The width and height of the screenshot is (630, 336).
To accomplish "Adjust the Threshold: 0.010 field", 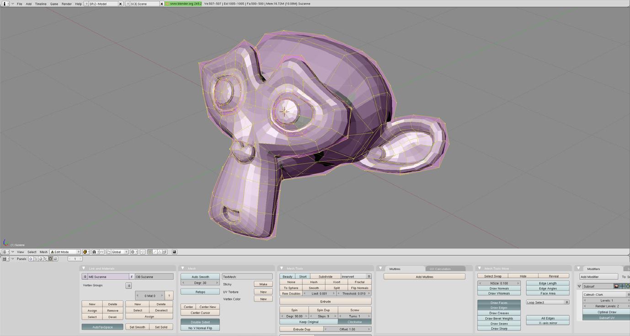I will coord(354,293).
